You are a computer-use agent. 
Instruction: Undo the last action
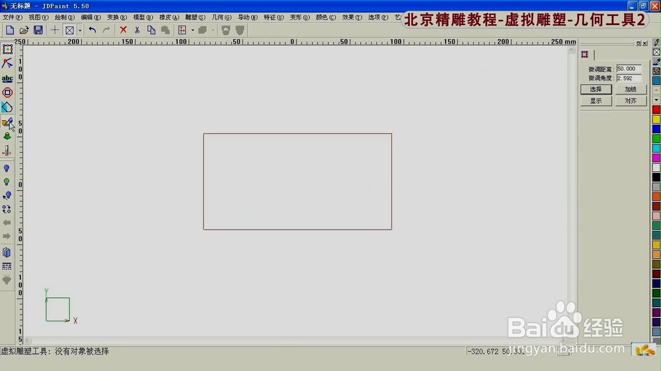click(93, 30)
